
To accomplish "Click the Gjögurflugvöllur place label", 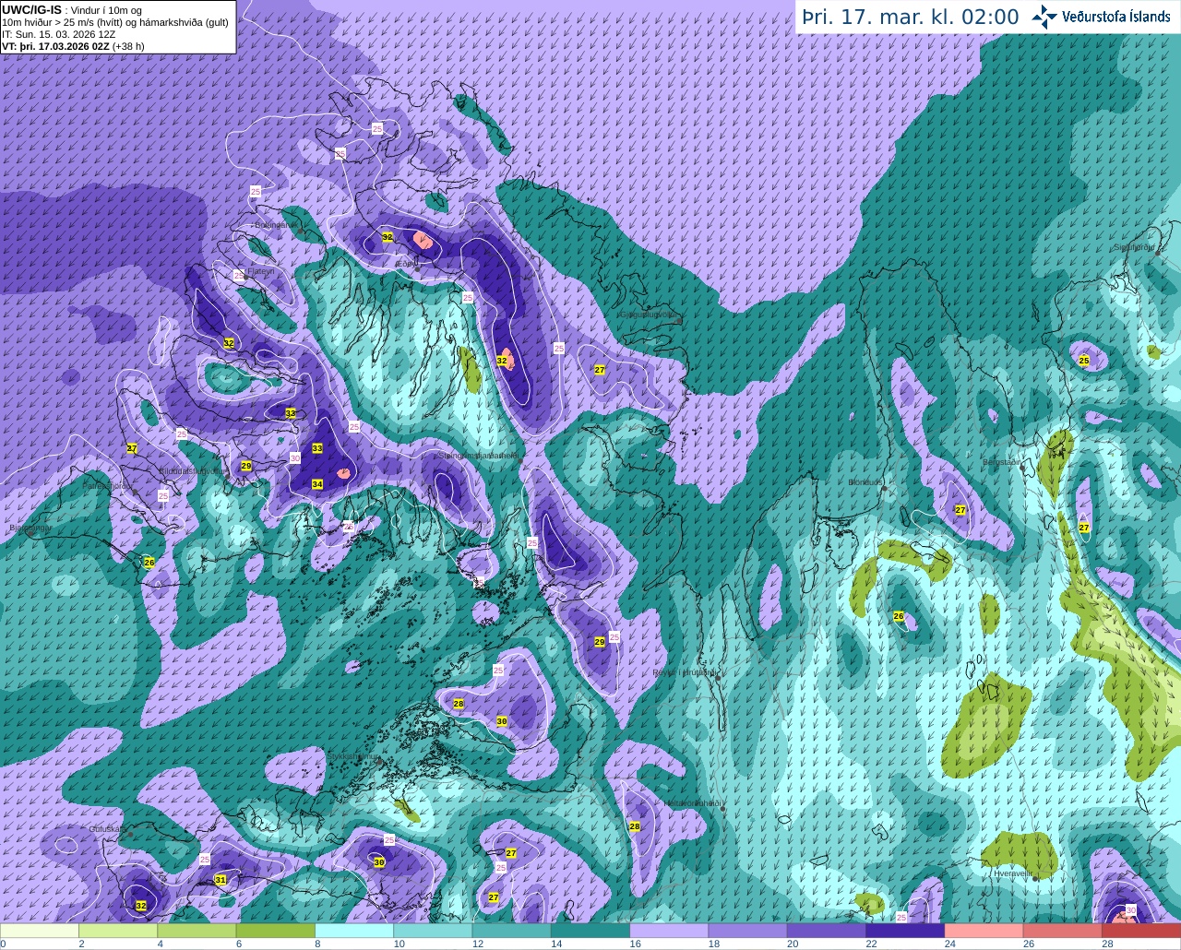I will (650, 315).
